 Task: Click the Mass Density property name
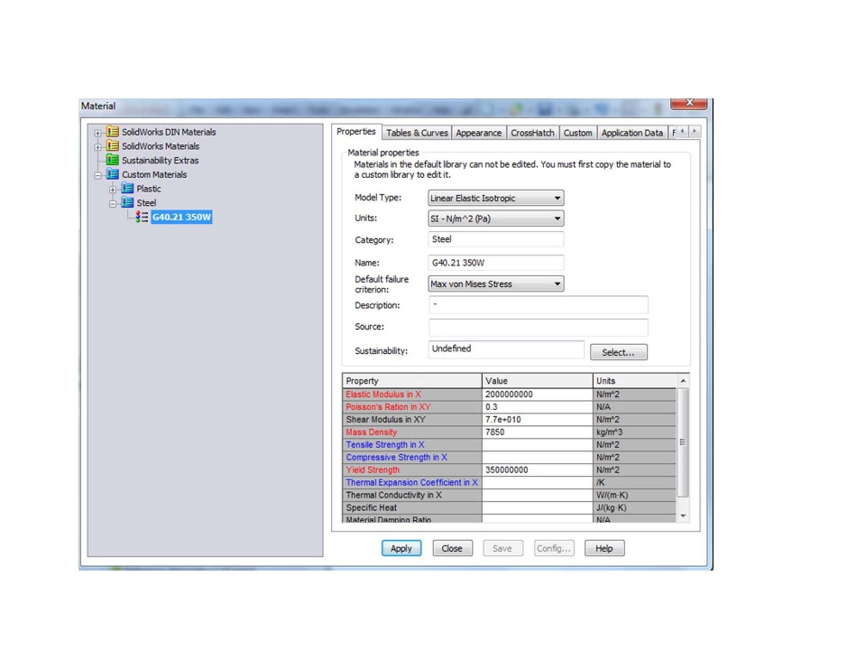pyautogui.click(x=372, y=432)
